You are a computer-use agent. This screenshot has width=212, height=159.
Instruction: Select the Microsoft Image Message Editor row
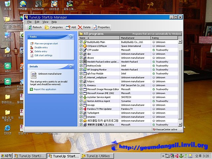click(x=128, y=89)
